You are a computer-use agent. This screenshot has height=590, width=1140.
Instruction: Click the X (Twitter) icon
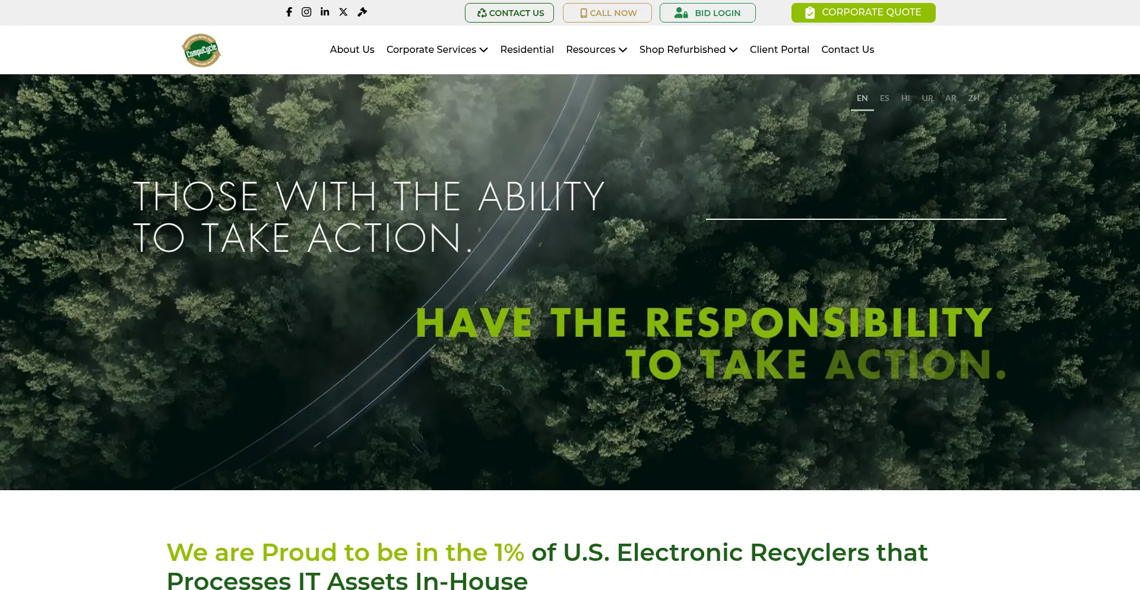click(343, 11)
